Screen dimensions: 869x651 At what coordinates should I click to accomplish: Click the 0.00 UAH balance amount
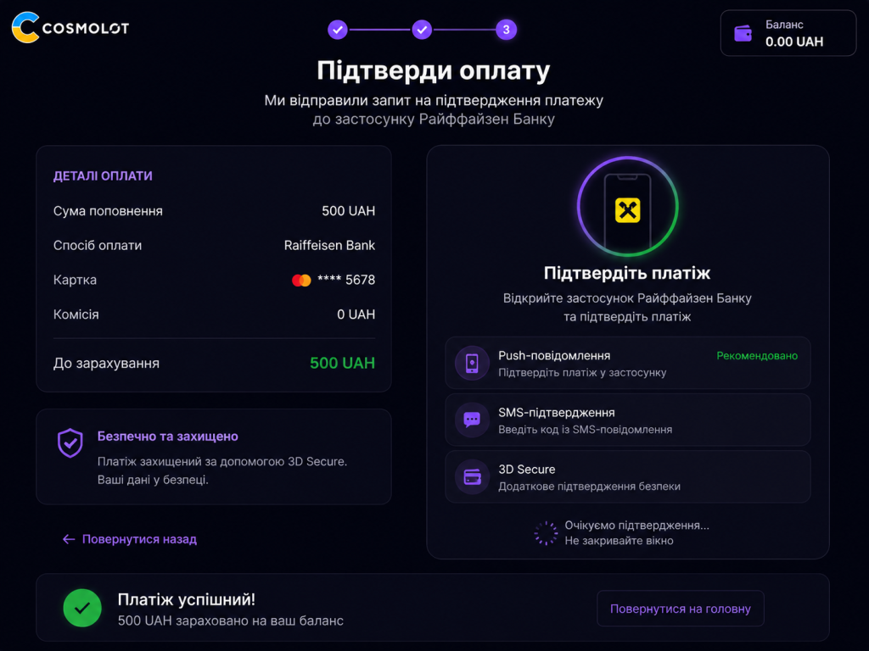click(x=794, y=42)
